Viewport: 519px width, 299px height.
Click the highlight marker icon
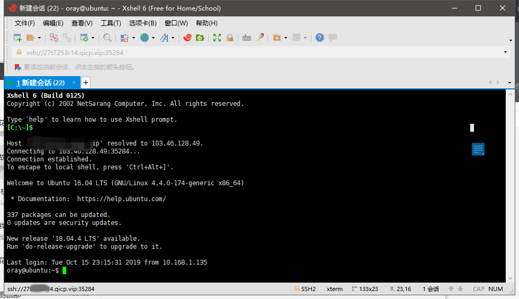tap(260, 38)
